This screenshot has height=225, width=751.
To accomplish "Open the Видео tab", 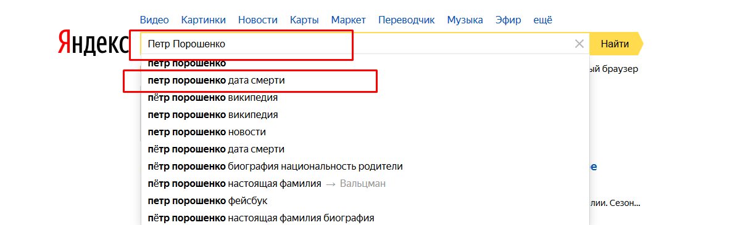I will 154,20.
